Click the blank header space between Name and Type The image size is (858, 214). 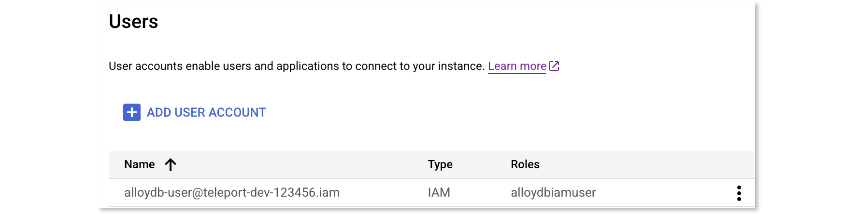click(300, 164)
